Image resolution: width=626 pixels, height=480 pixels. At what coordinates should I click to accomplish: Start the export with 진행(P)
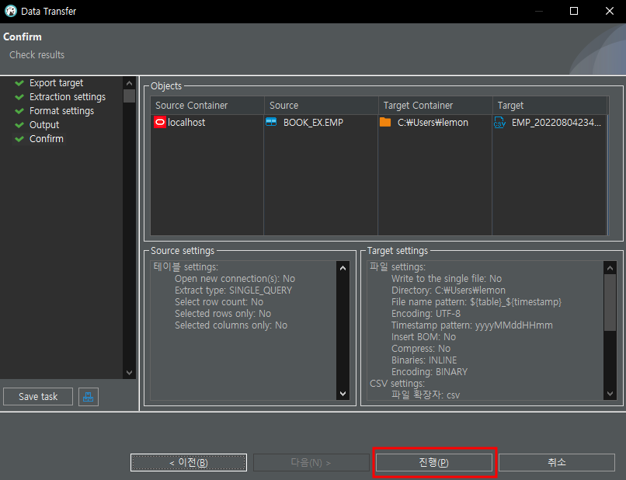click(x=434, y=462)
